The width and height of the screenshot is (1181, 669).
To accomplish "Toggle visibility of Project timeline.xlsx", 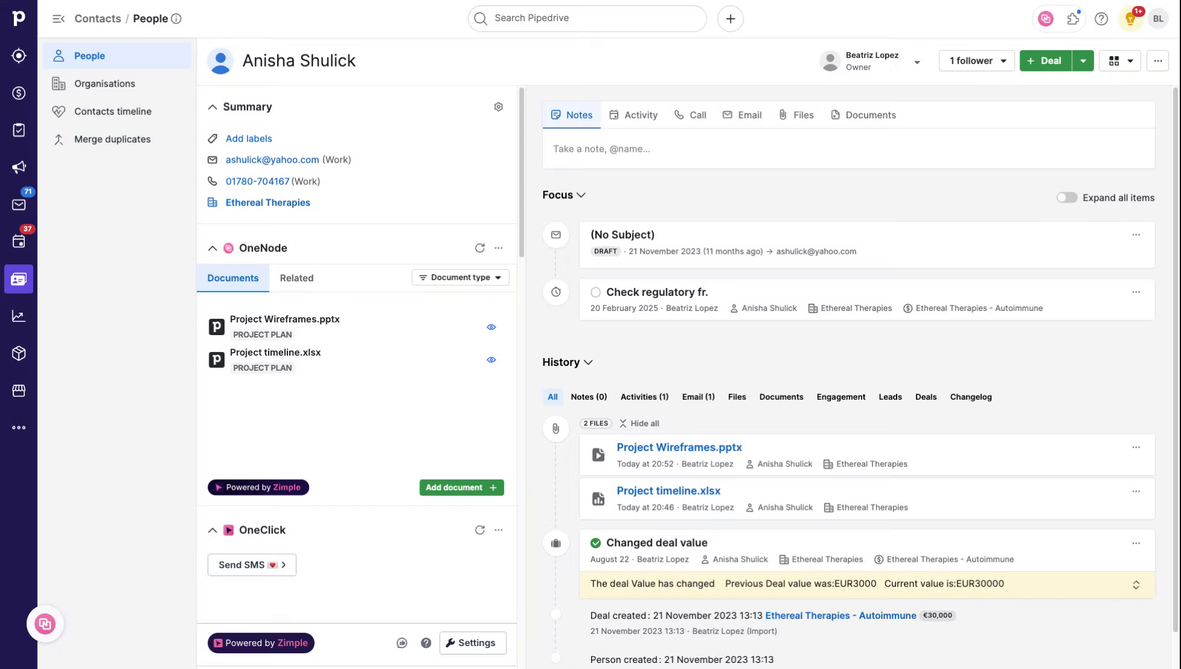I will point(491,360).
